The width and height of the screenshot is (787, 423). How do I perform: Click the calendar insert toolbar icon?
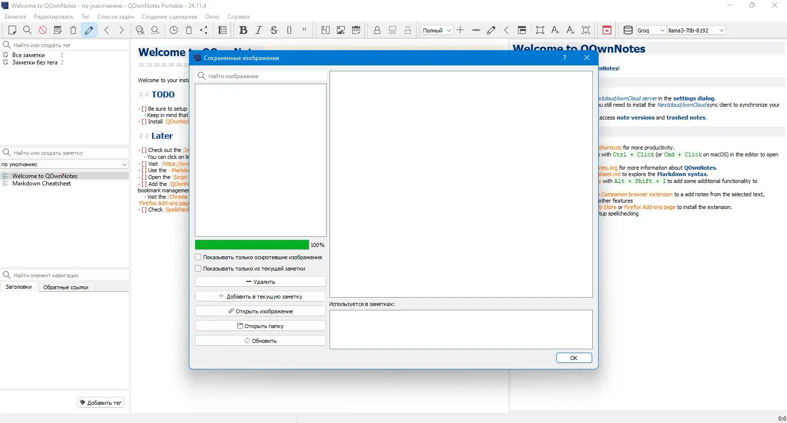(x=356, y=30)
